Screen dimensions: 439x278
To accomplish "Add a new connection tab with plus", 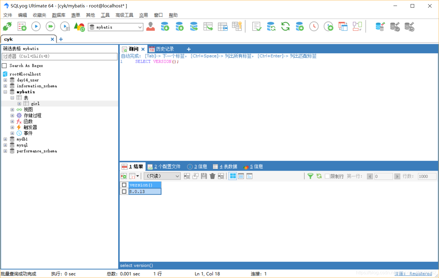I will (61, 39).
